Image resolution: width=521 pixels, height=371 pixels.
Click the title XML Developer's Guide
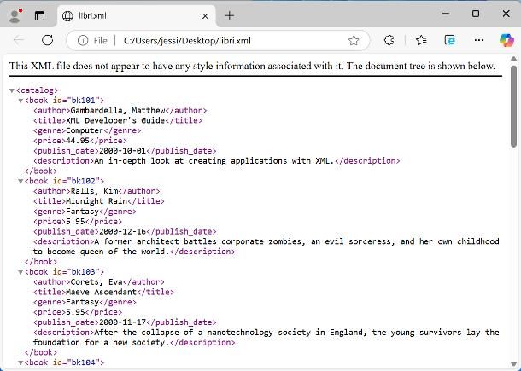click(115, 120)
